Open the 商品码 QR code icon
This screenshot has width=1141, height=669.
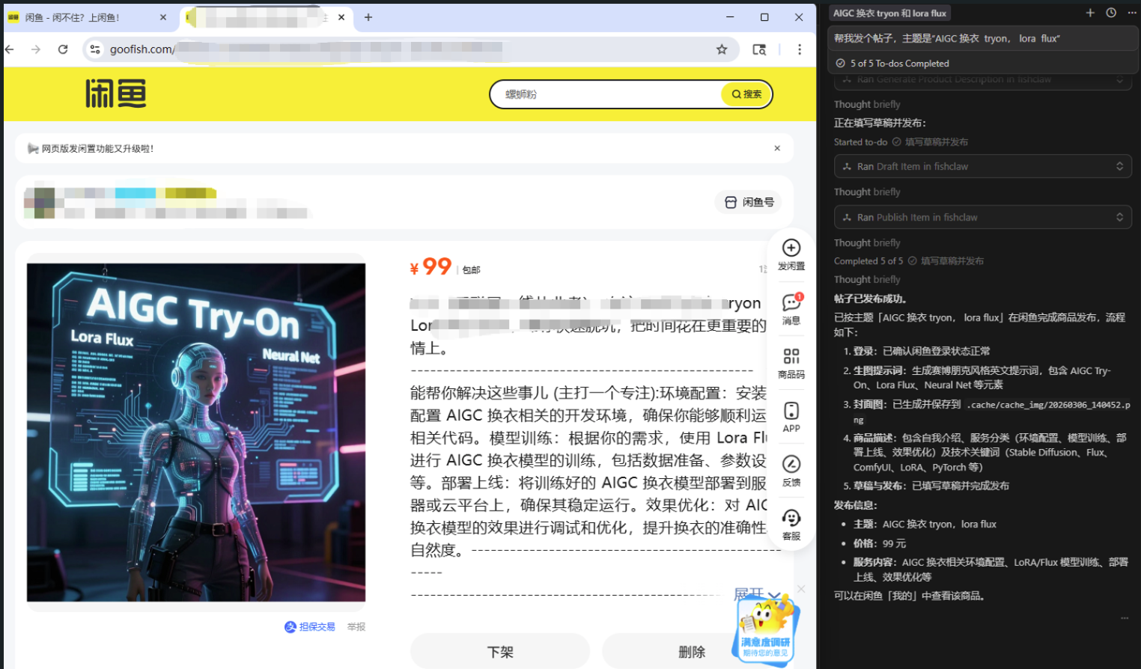791,363
